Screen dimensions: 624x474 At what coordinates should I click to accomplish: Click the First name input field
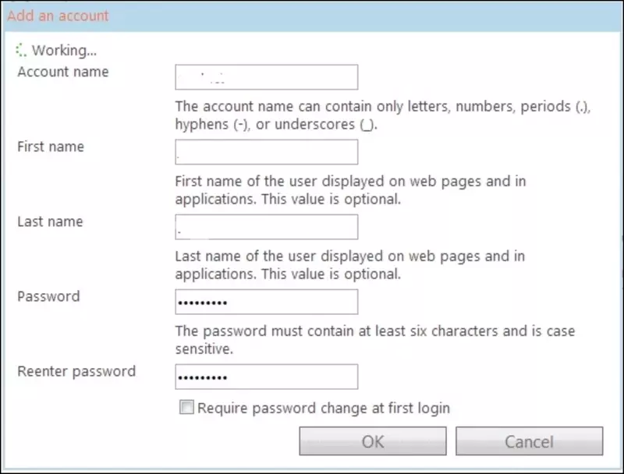266,152
